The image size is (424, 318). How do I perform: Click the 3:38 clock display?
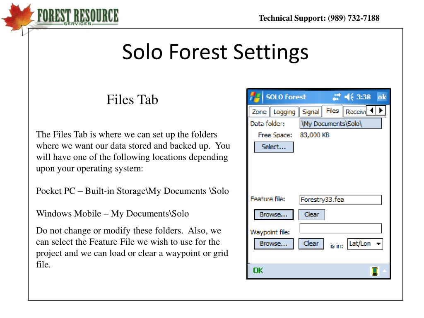364,97
